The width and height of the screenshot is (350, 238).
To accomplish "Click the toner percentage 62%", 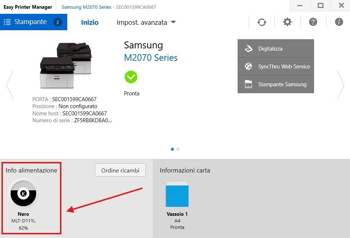I will tap(23, 228).
